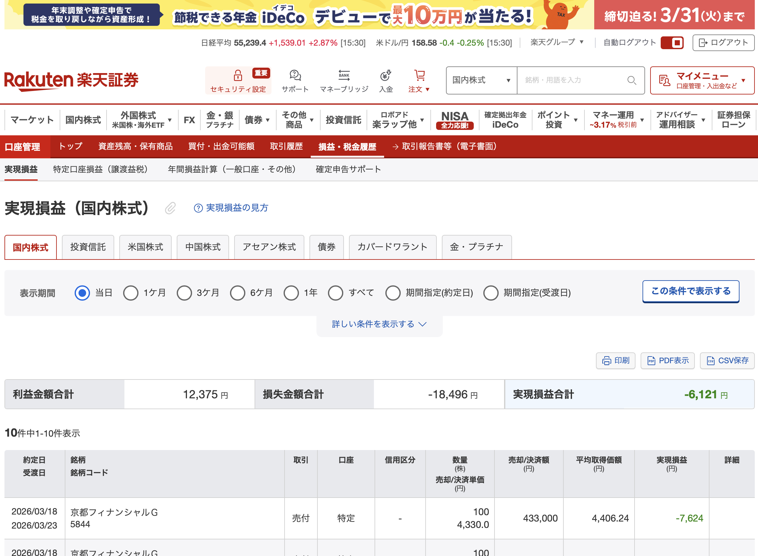
Task: Click この条件で表示する button
Action: click(x=690, y=291)
